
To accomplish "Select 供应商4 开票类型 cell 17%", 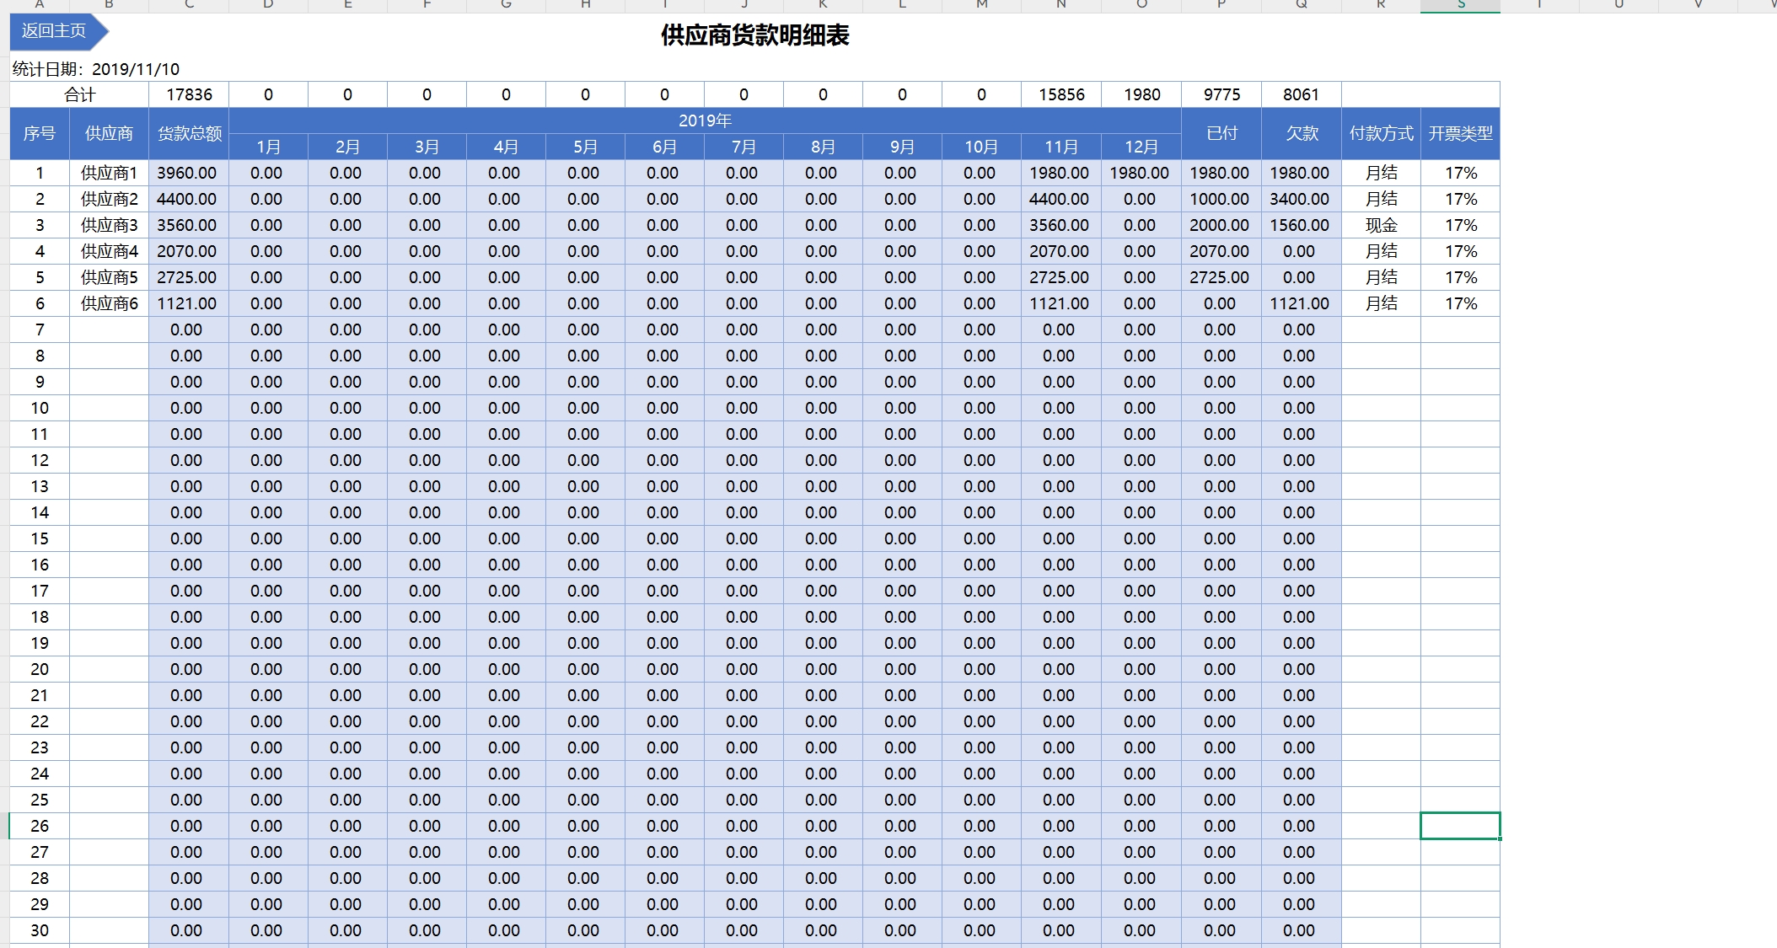I will tap(1460, 251).
